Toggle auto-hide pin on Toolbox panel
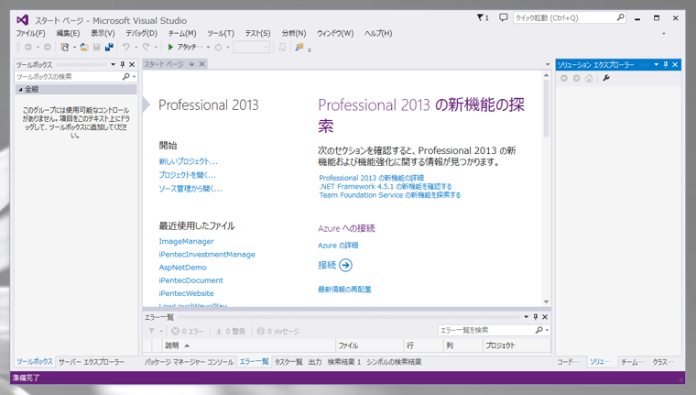 click(123, 64)
